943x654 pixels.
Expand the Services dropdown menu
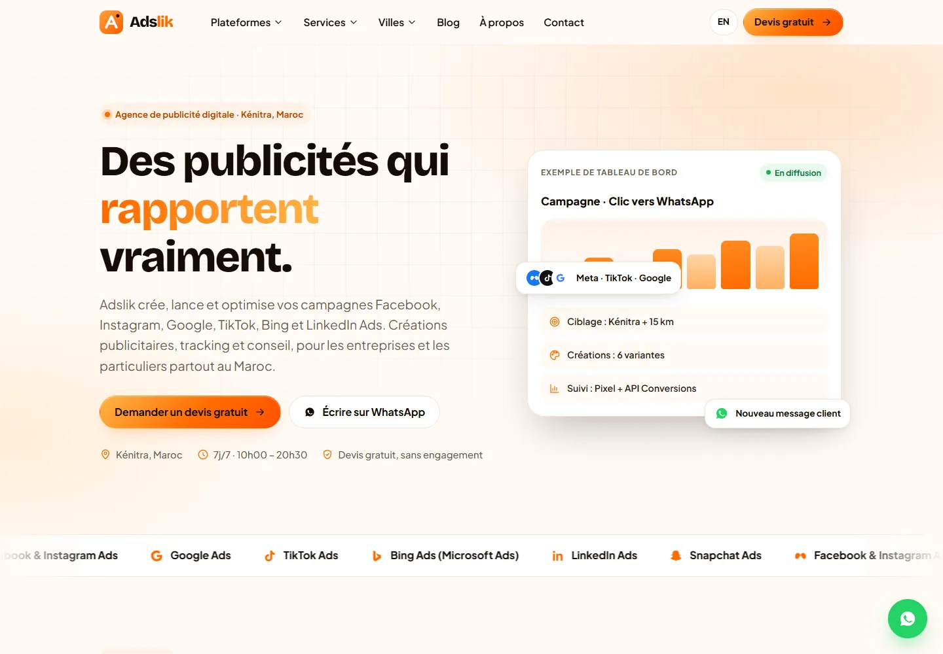coord(330,22)
